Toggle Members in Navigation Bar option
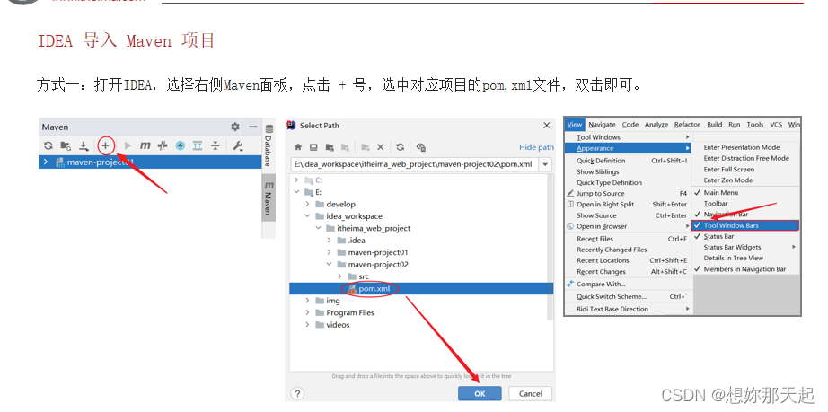The width and height of the screenshot is (828, 412). [745, 269]
